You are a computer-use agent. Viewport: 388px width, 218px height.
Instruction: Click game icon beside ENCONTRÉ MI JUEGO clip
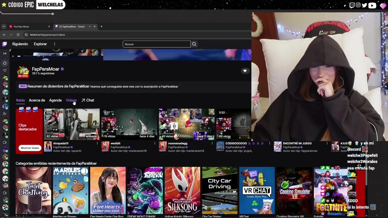pos(278,147)
